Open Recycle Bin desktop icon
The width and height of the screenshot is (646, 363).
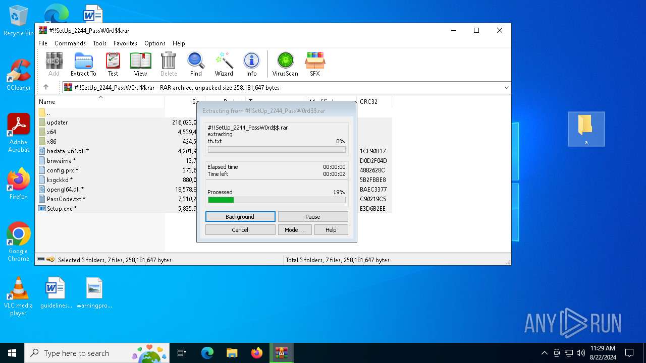point(18,21)
